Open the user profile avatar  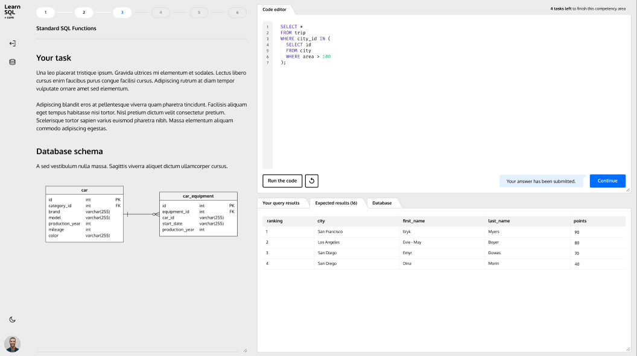tap(13, 344)
